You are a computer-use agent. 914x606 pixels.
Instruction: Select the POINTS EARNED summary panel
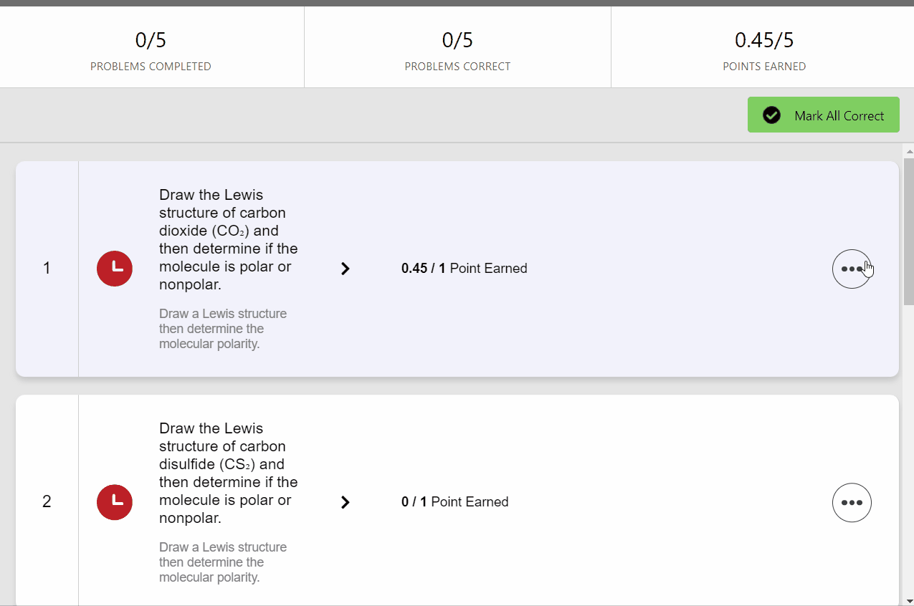(764, 47)
